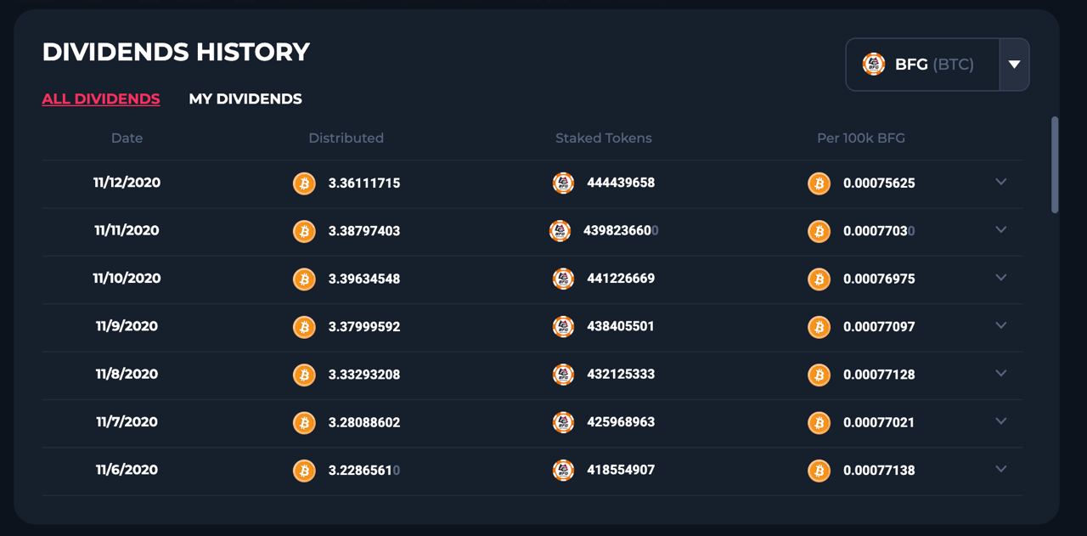The height and width of the screenshot is (536, 1087).
Task: Select the ALL DIVIDENDS tab
Action: tap(101, 99)
